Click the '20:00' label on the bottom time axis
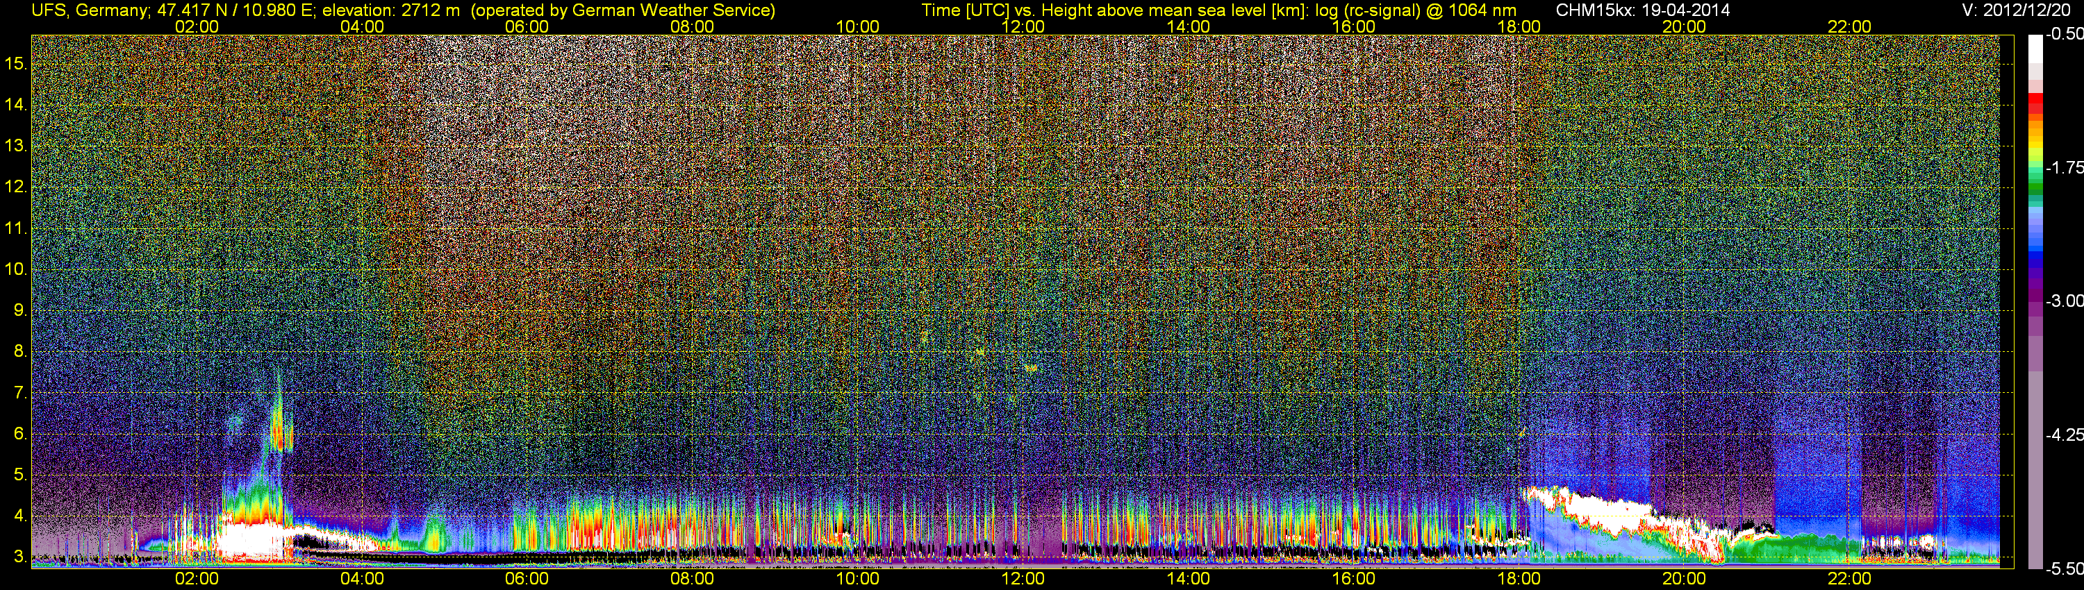This screenshot has height=590, width=2084. (1685, 579)
